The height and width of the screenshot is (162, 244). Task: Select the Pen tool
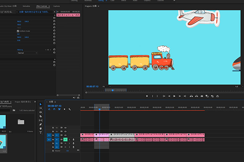pyautogui.click(x=41, y=124)
